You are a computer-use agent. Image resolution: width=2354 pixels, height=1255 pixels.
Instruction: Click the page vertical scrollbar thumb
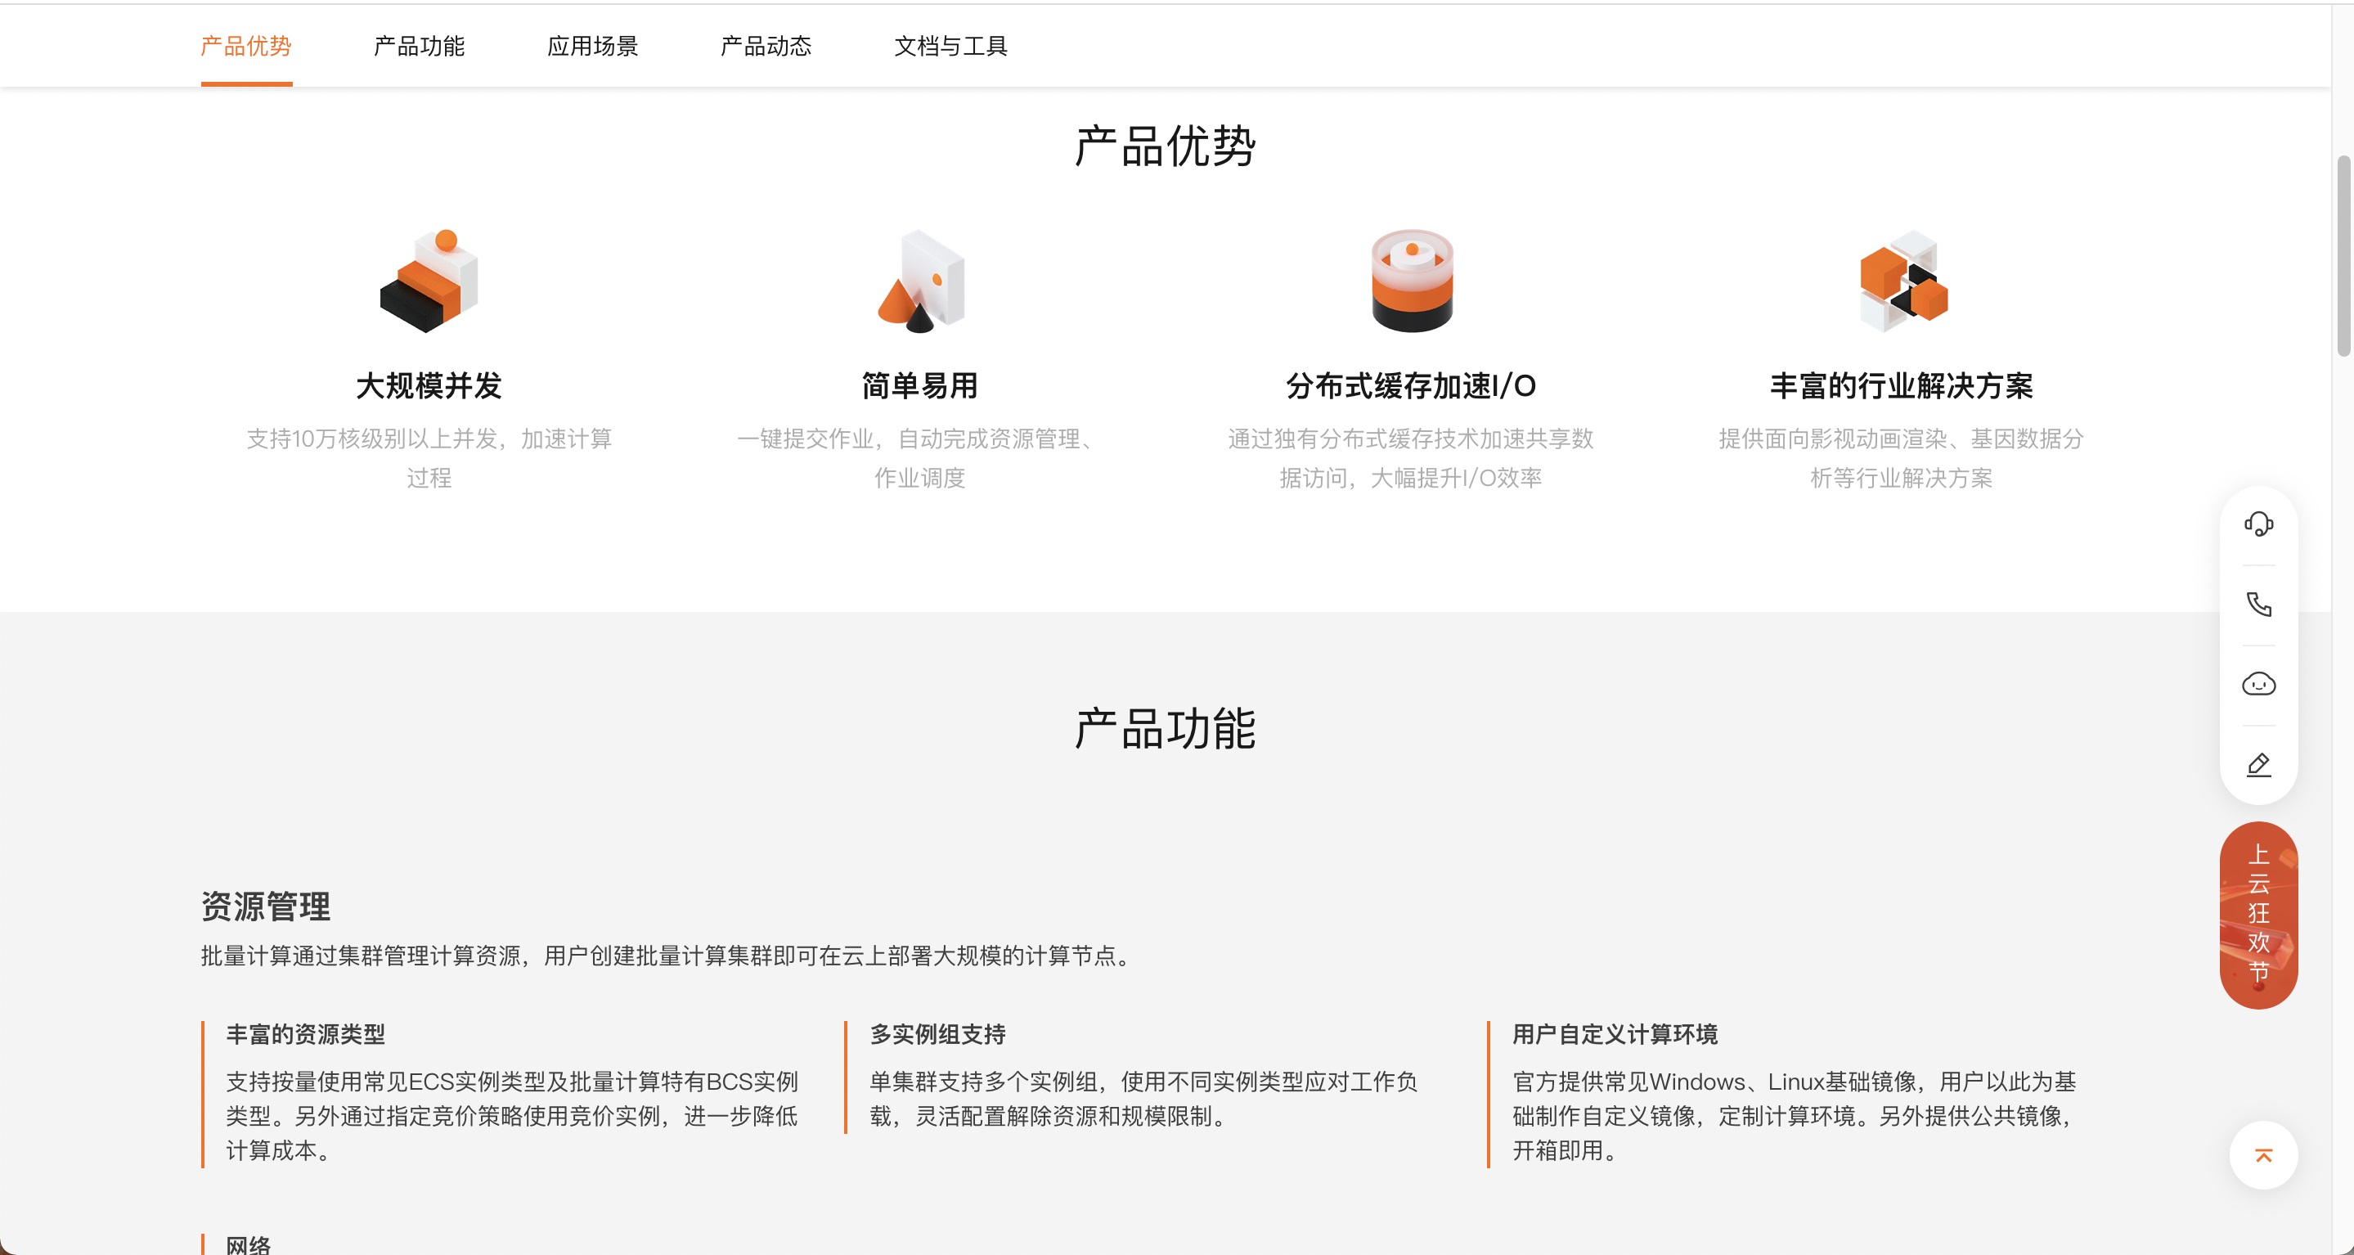[x=2343, y=256]
